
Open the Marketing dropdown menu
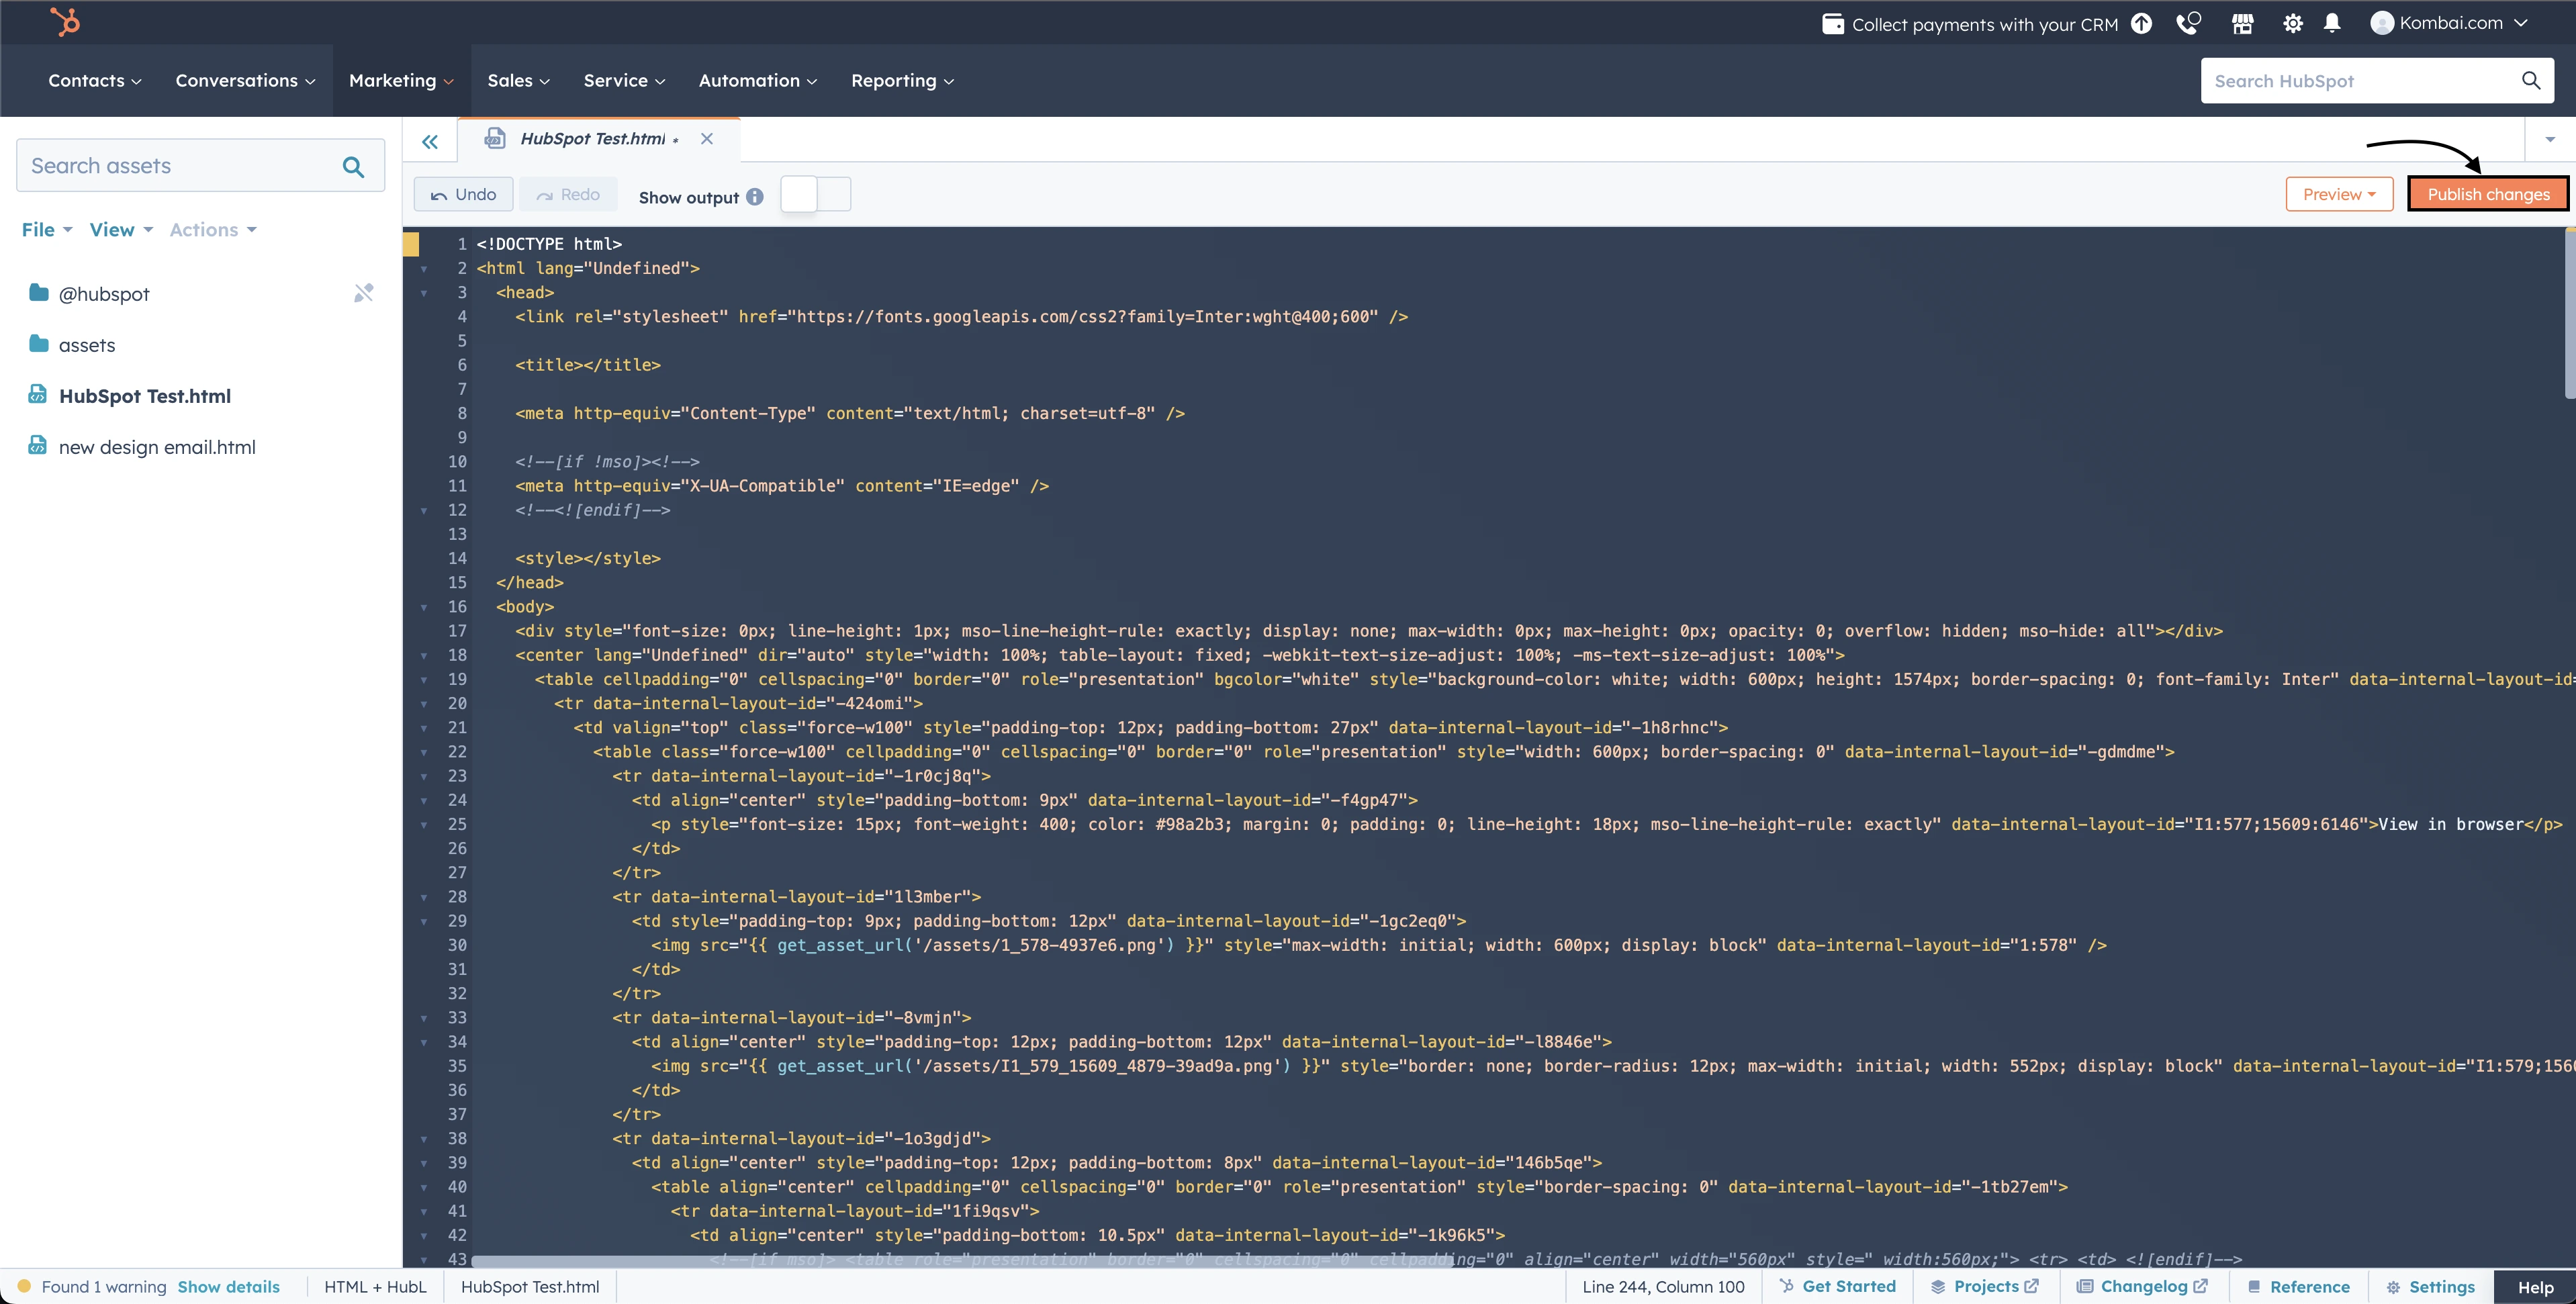[x=401, y=80]
